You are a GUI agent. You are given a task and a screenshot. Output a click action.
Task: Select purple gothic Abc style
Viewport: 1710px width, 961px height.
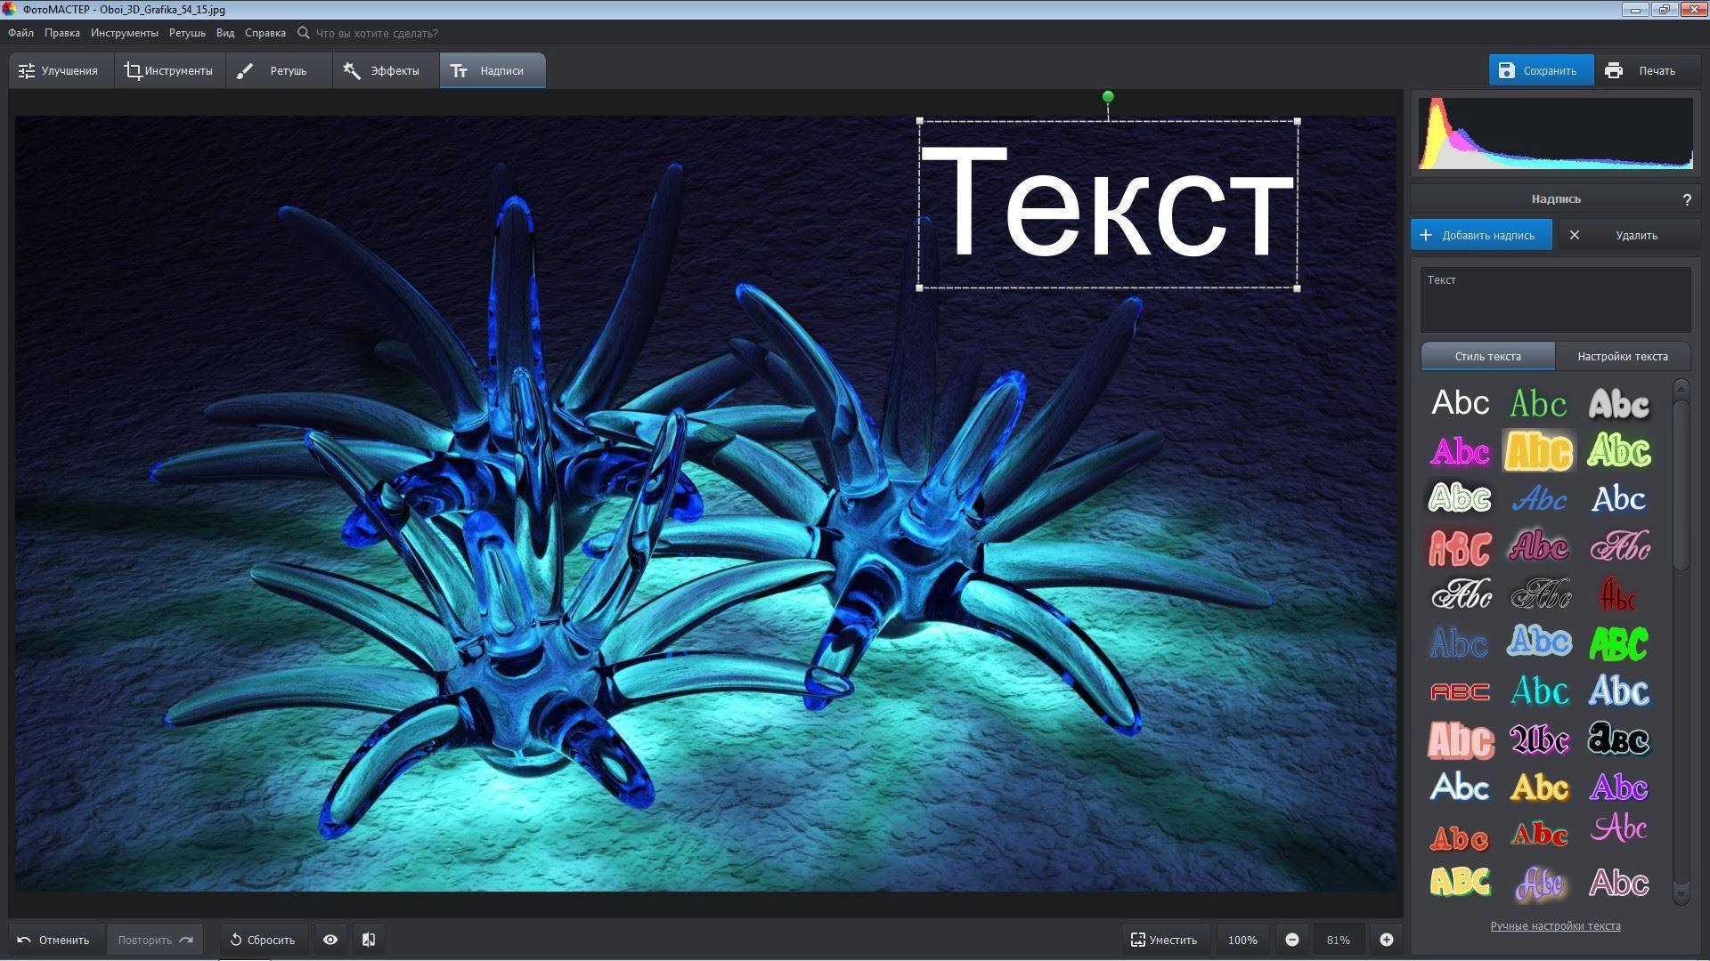pos(1539,739)
